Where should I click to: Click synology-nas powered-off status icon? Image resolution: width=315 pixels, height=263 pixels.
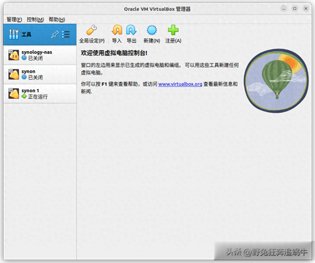[24, 58]
